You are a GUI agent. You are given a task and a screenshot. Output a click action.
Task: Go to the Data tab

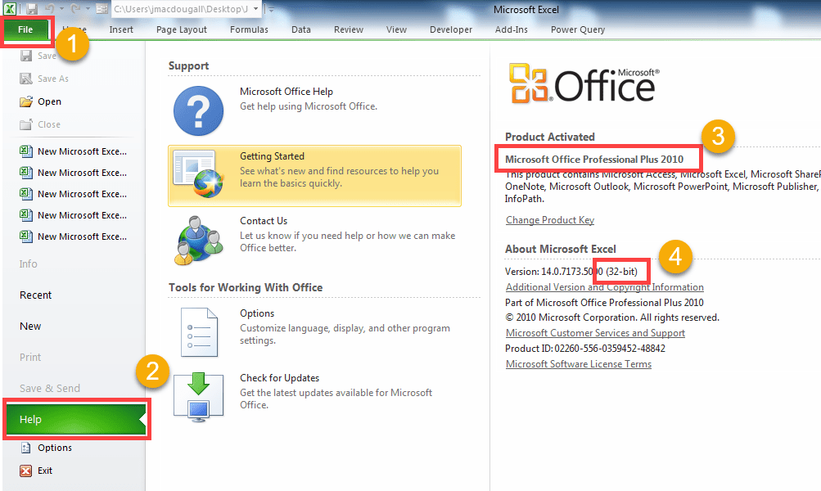[x=301, y=29]
